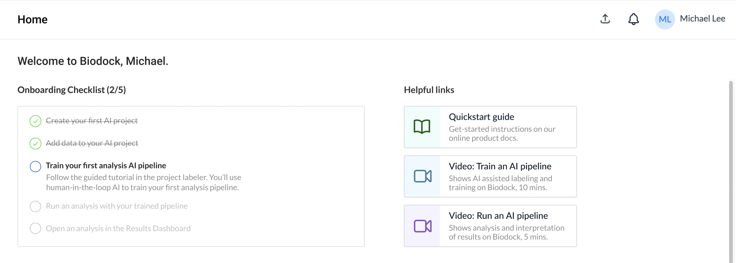736x263 pixels.
Task: Toggle the 'Add data to your AI project' checkmark
Action: click(x=35, y=144)
